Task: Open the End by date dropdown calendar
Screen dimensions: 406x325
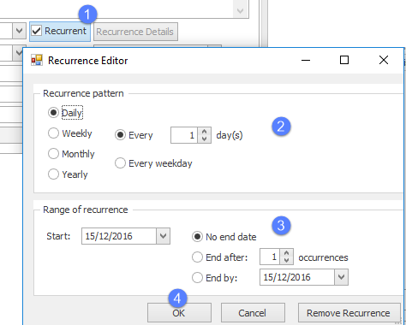Action: click(341, 277)
